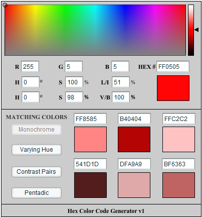The image size is (202, 217).
Task: Click the circular picker marker on color field
Action: point(5,5)
